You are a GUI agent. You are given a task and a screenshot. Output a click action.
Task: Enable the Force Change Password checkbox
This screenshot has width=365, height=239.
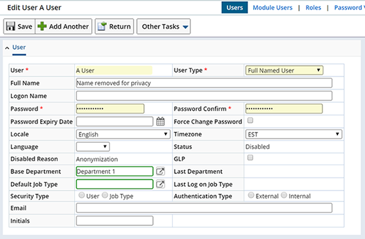tap(250, 120)
